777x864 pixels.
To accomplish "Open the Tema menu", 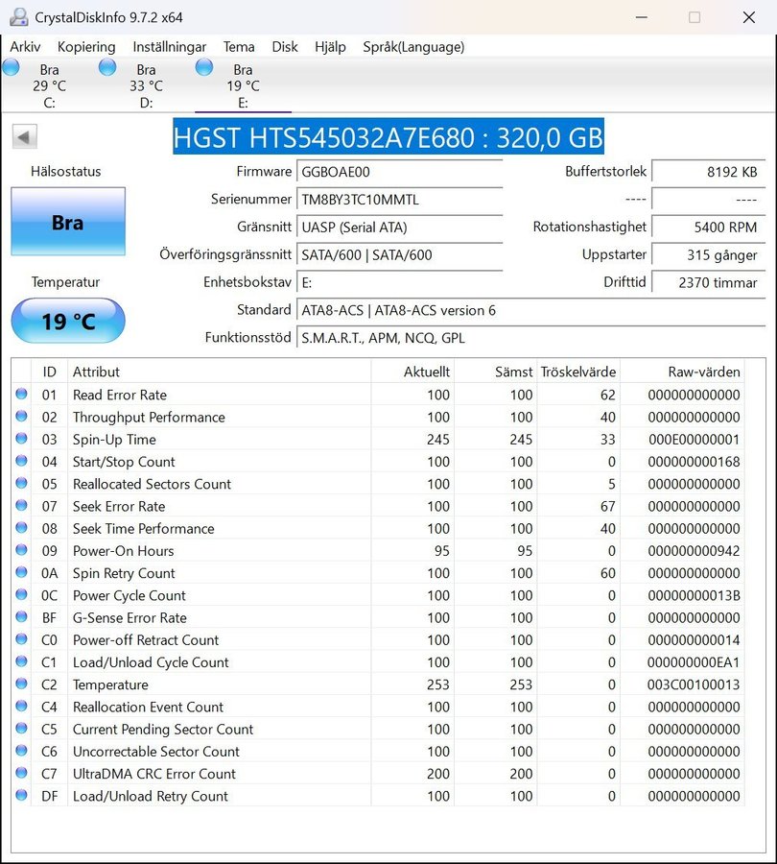I will click(x=239, y=46).
